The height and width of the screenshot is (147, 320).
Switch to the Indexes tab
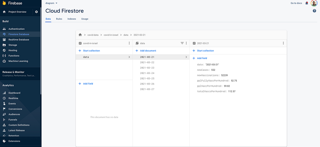(x=72, y=19)
